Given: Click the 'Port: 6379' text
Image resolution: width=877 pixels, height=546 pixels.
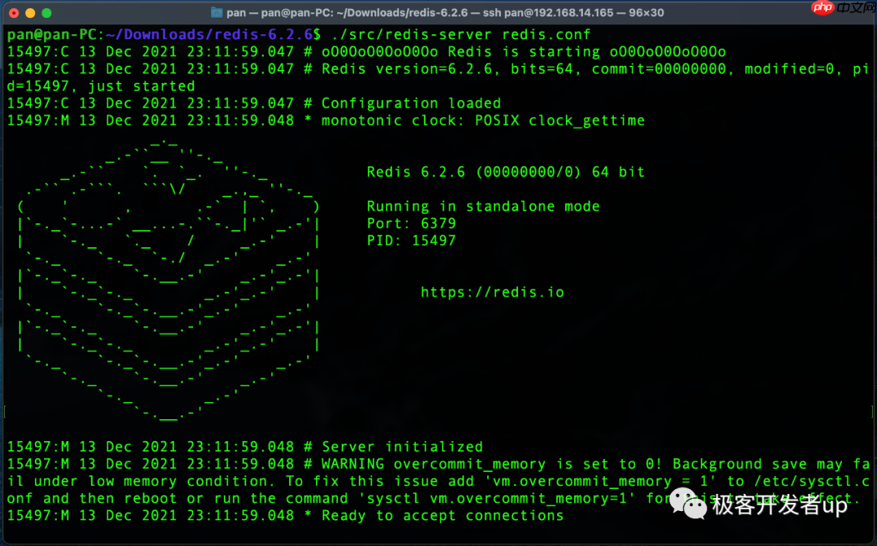Looking at the screenshot, I should click(x=411, y=223).
